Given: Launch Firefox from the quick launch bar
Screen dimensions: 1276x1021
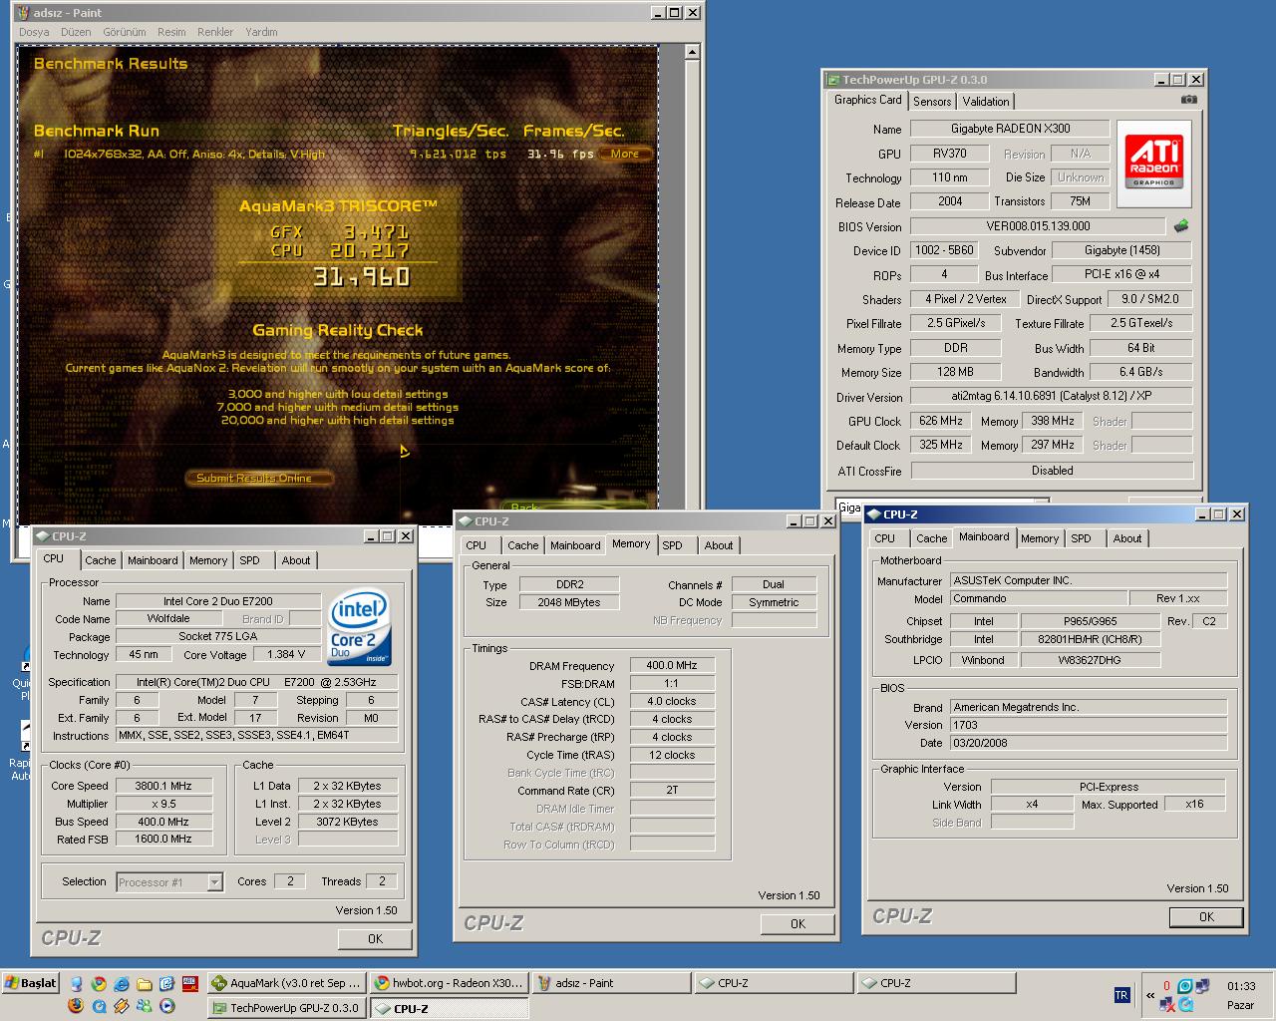Looking at the screenshot, I should [76, 1006].
